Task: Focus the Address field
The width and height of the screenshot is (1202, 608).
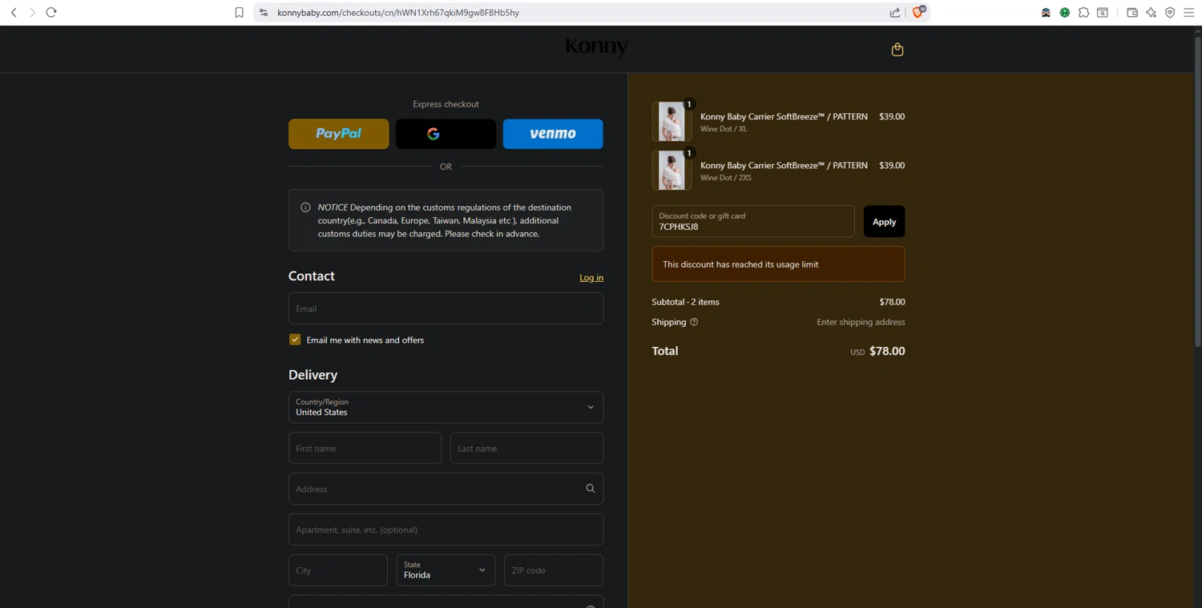Action: coord(446,489)
